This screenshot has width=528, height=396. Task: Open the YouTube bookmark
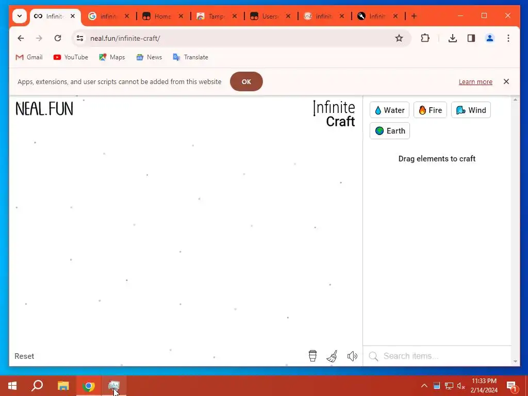coord(71,57)
